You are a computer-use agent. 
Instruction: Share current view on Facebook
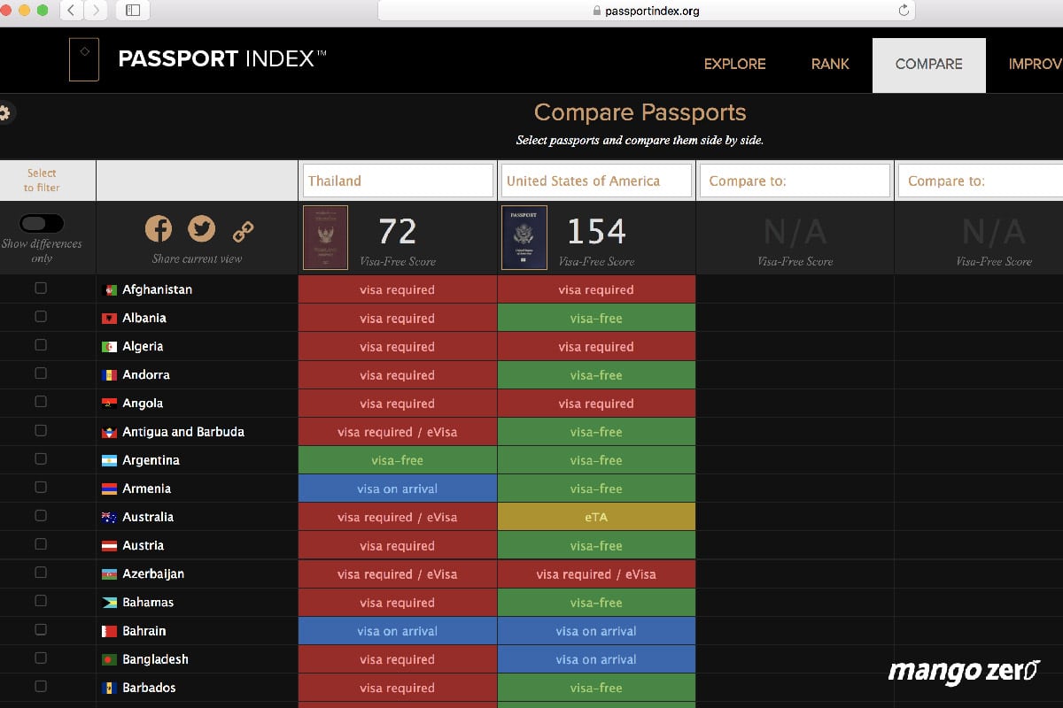pyautogui.click(x=159, y=229)
